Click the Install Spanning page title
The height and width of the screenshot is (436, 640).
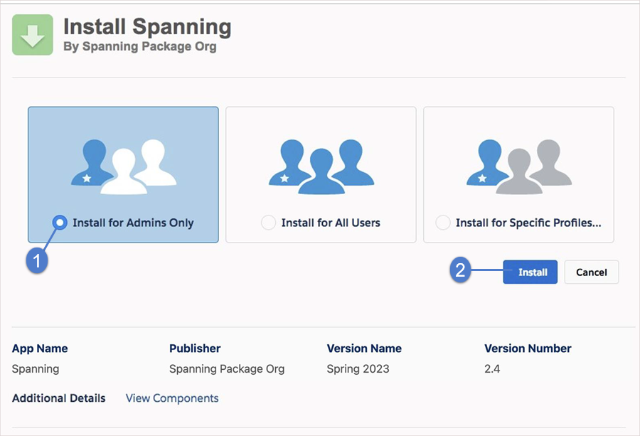click(147, 27)
